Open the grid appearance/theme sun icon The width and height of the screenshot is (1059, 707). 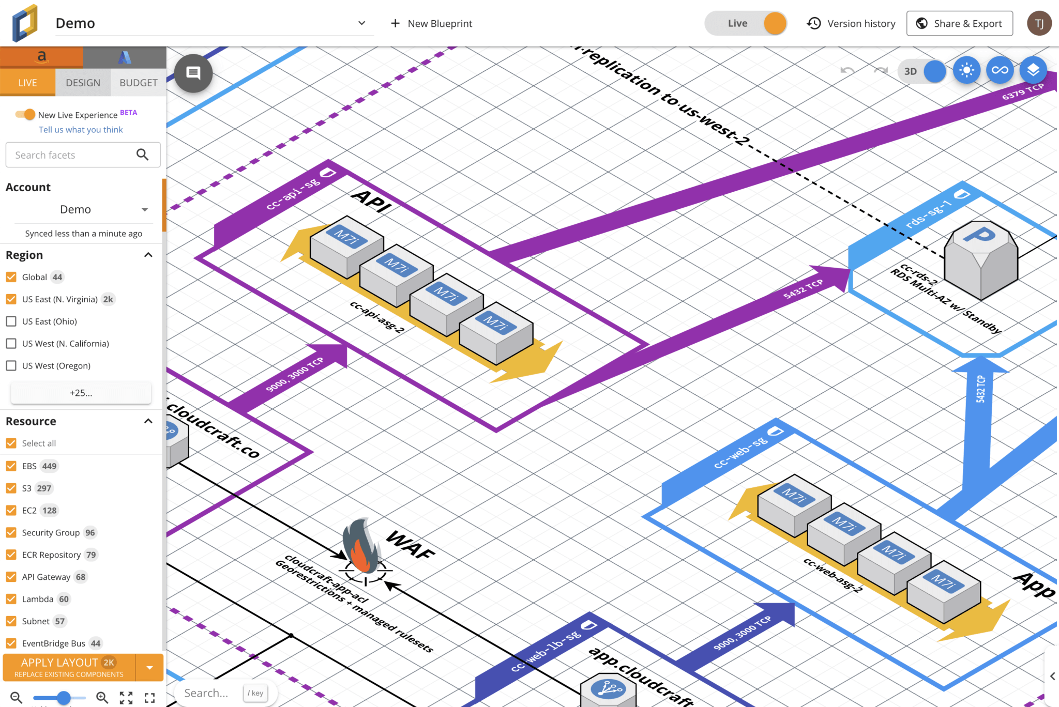966,71
